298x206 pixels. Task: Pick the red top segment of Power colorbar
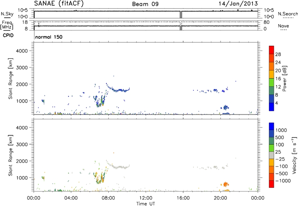[x=272, y=50]
